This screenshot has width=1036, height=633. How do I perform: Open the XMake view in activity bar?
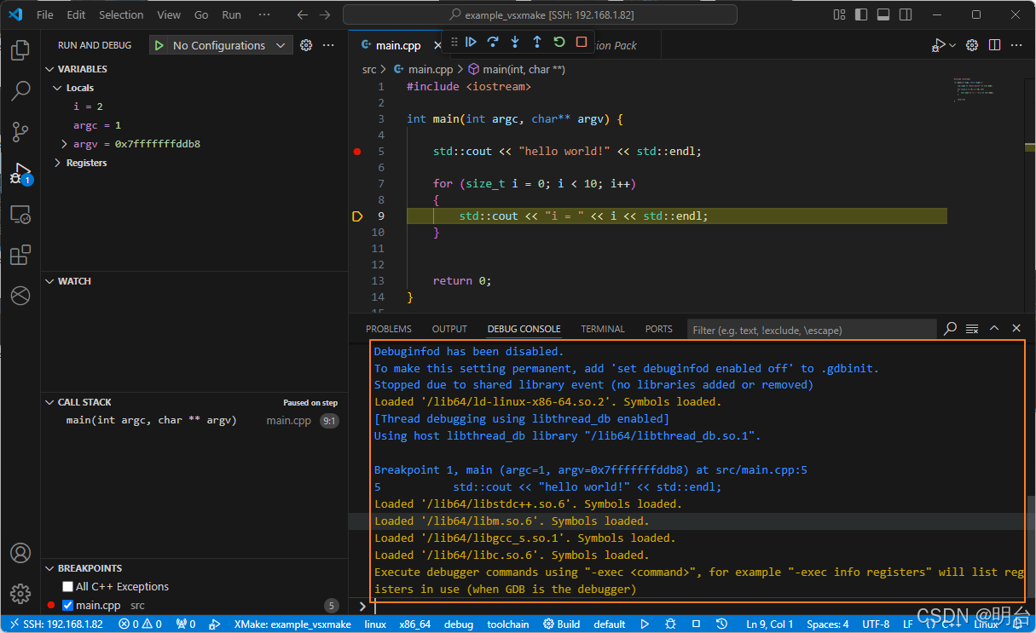tap(20, 296)
